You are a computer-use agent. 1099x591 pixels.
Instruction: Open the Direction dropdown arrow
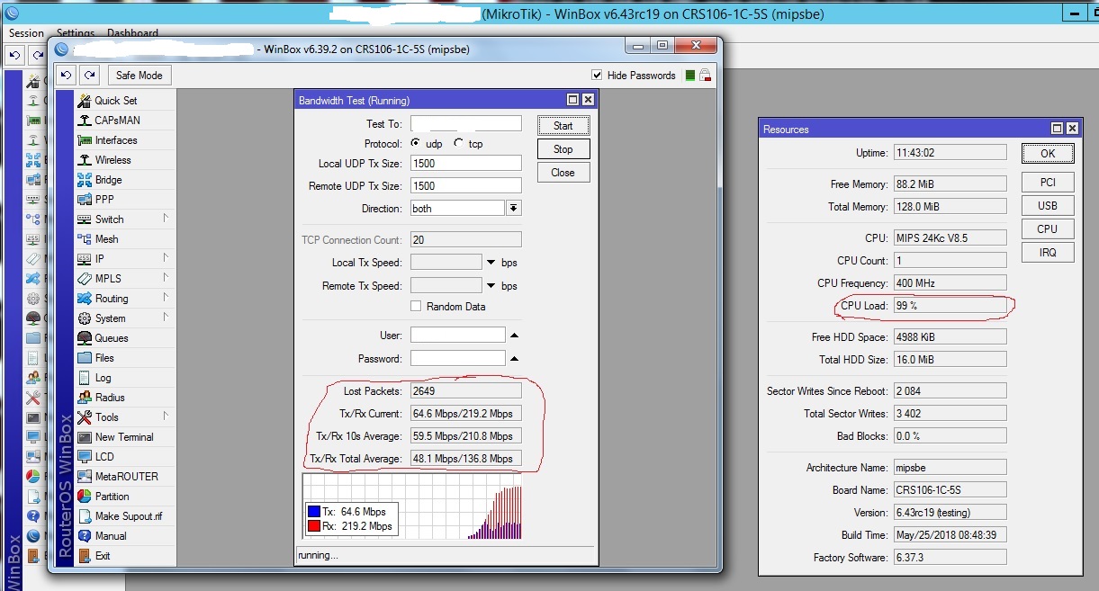click(x=513, y=209)
